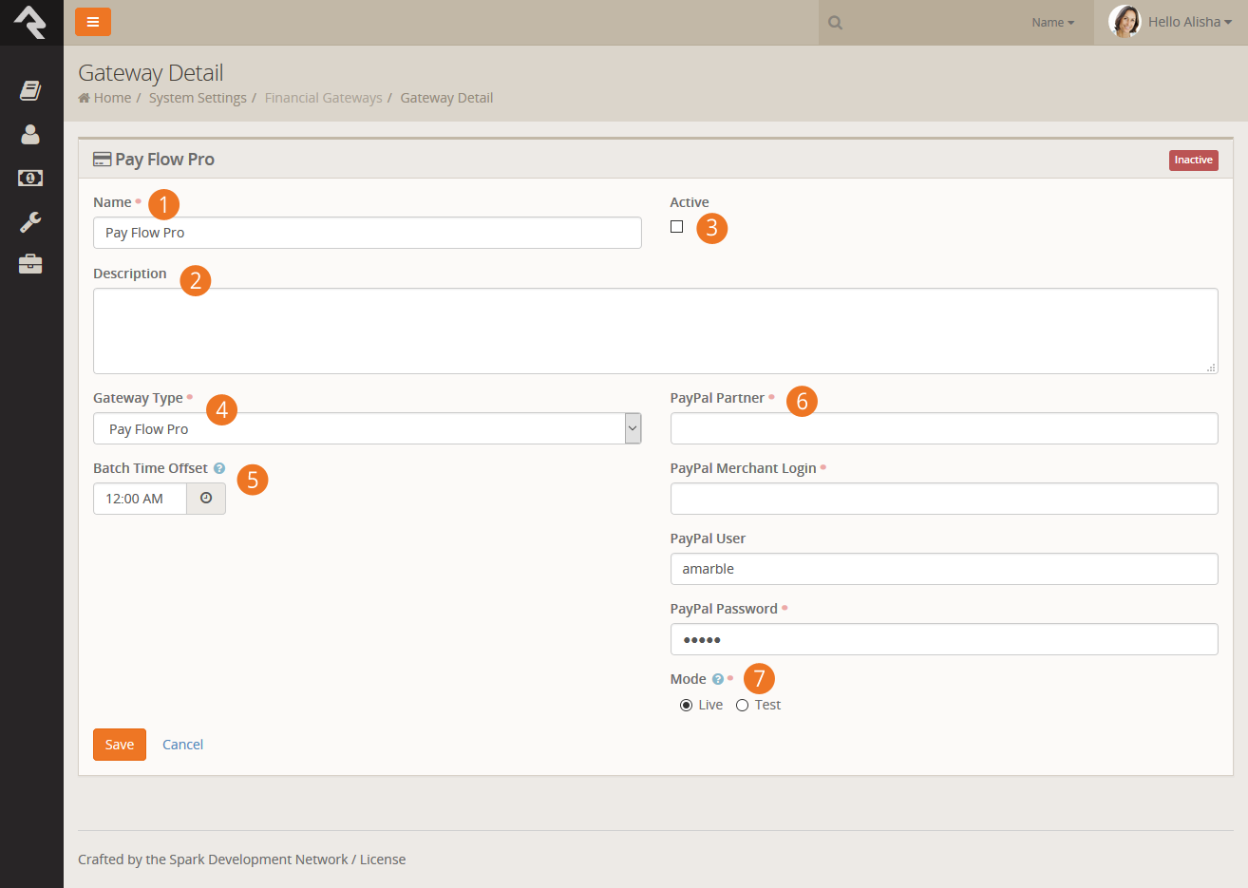Click the clock icon beside Batch Time
The width and height of the screenshot is (1248, 888).
pos(206,499)
